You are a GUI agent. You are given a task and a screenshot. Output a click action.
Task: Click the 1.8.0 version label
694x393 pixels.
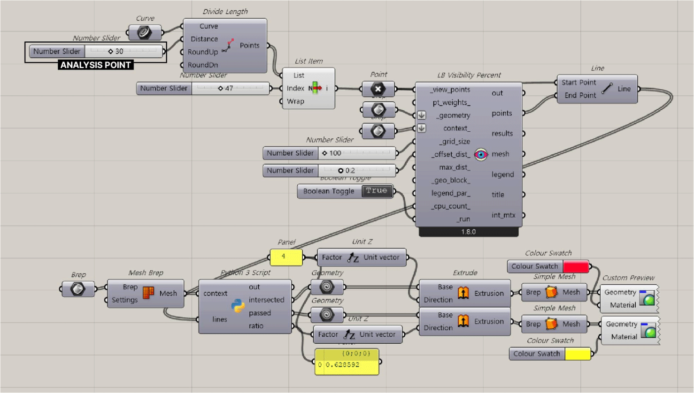click(468, 232)
